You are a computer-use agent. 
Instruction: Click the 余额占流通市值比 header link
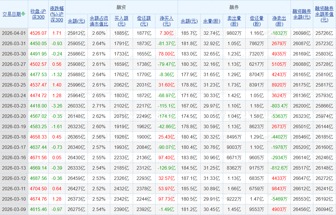pos(99,21)
